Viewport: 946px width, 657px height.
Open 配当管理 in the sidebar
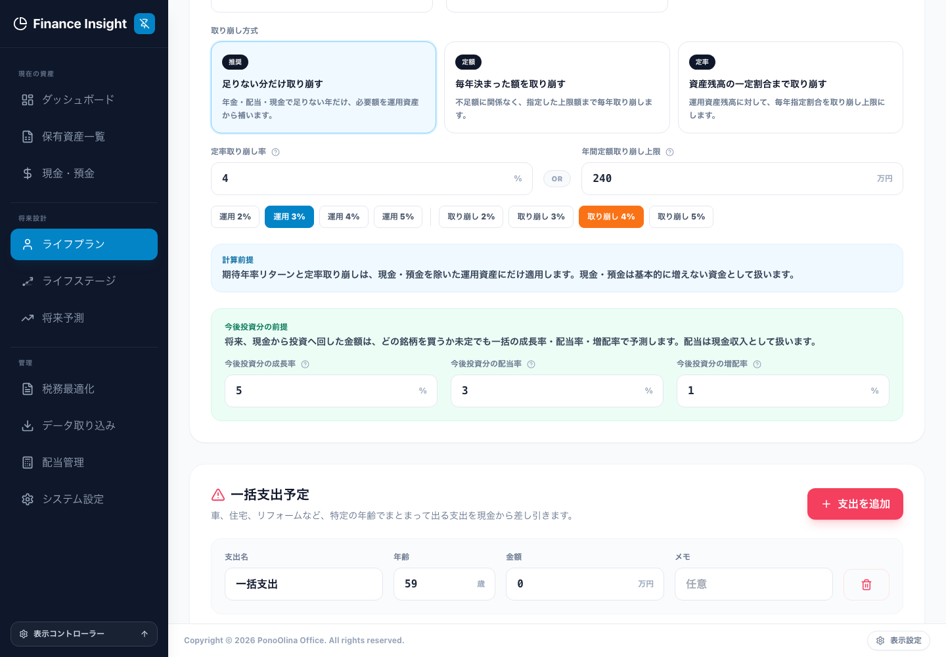[x=84, y=463]
